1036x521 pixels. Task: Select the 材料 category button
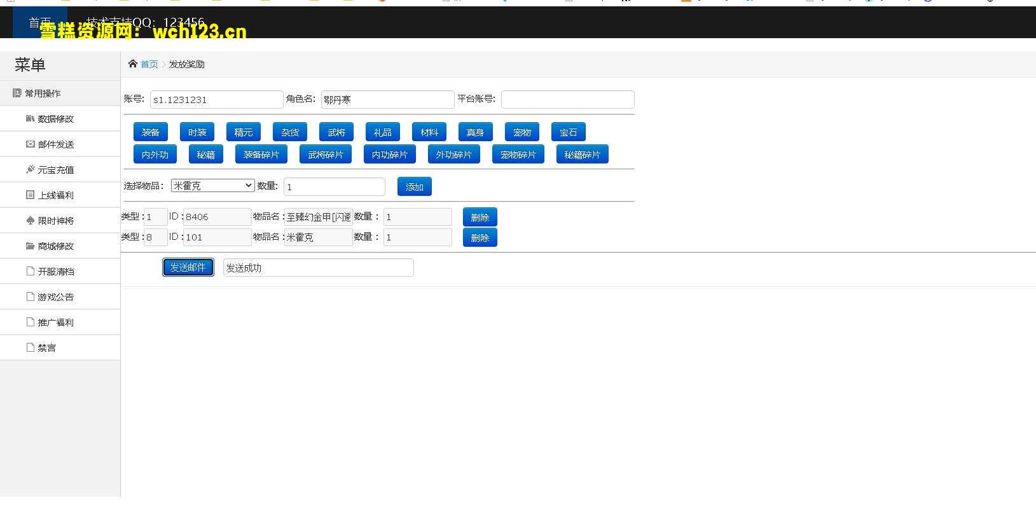coord(429,132)
